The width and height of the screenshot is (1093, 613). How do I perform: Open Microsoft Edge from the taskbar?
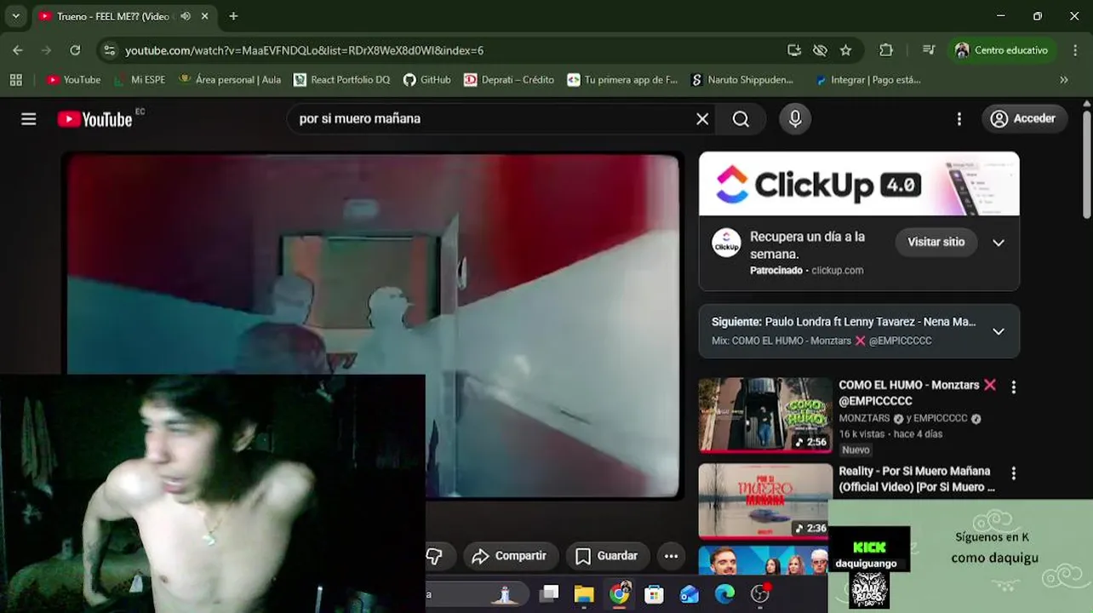724,593
